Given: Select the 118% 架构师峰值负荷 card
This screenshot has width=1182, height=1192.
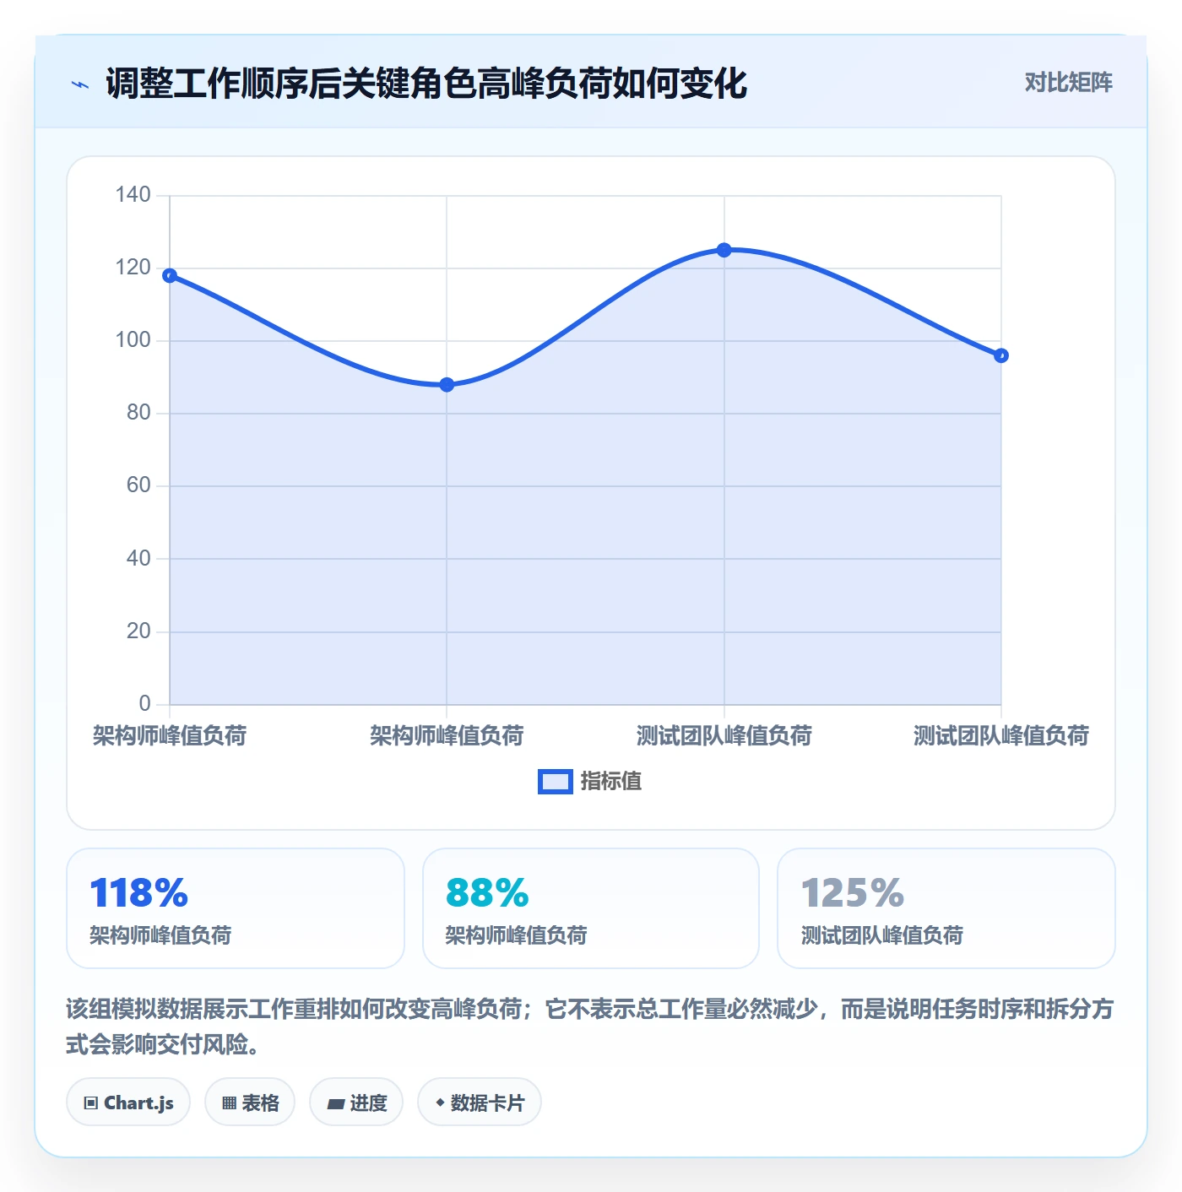Looking at the screenshot, I should (236, 908).
